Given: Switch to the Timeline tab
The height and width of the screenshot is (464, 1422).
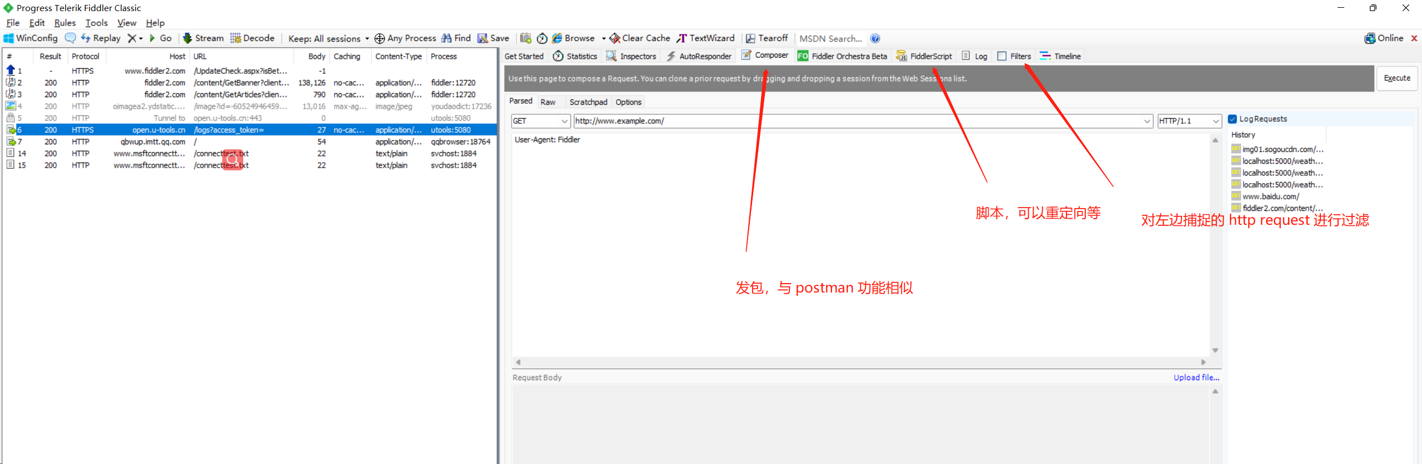Looking at the screenshot, I should coord(1060,56).
